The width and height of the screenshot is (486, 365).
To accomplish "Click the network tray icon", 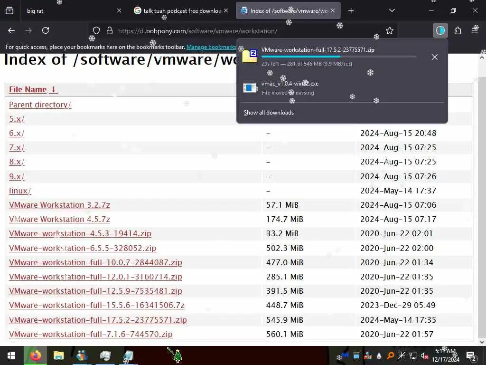I will click(x=413, y=355).
